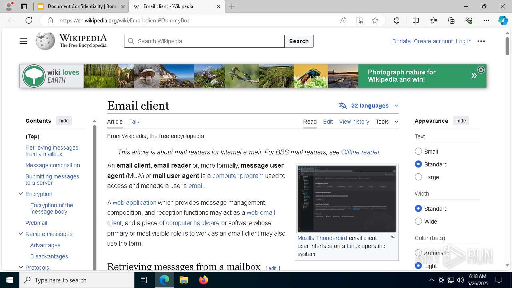The height and width of the screenshot is (288, 512).
Task: Go to Webmail in contents
Action: [x=36, y=223]
